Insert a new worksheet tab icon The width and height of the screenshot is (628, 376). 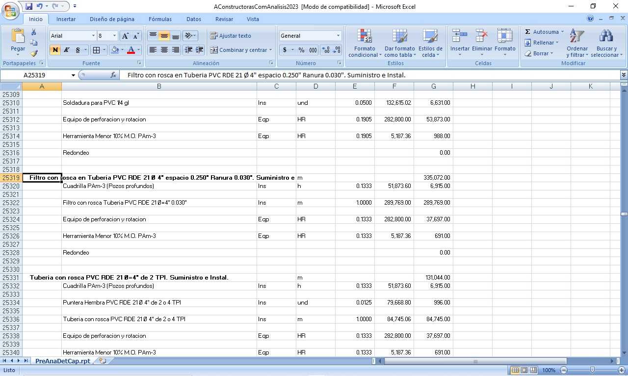103,361
